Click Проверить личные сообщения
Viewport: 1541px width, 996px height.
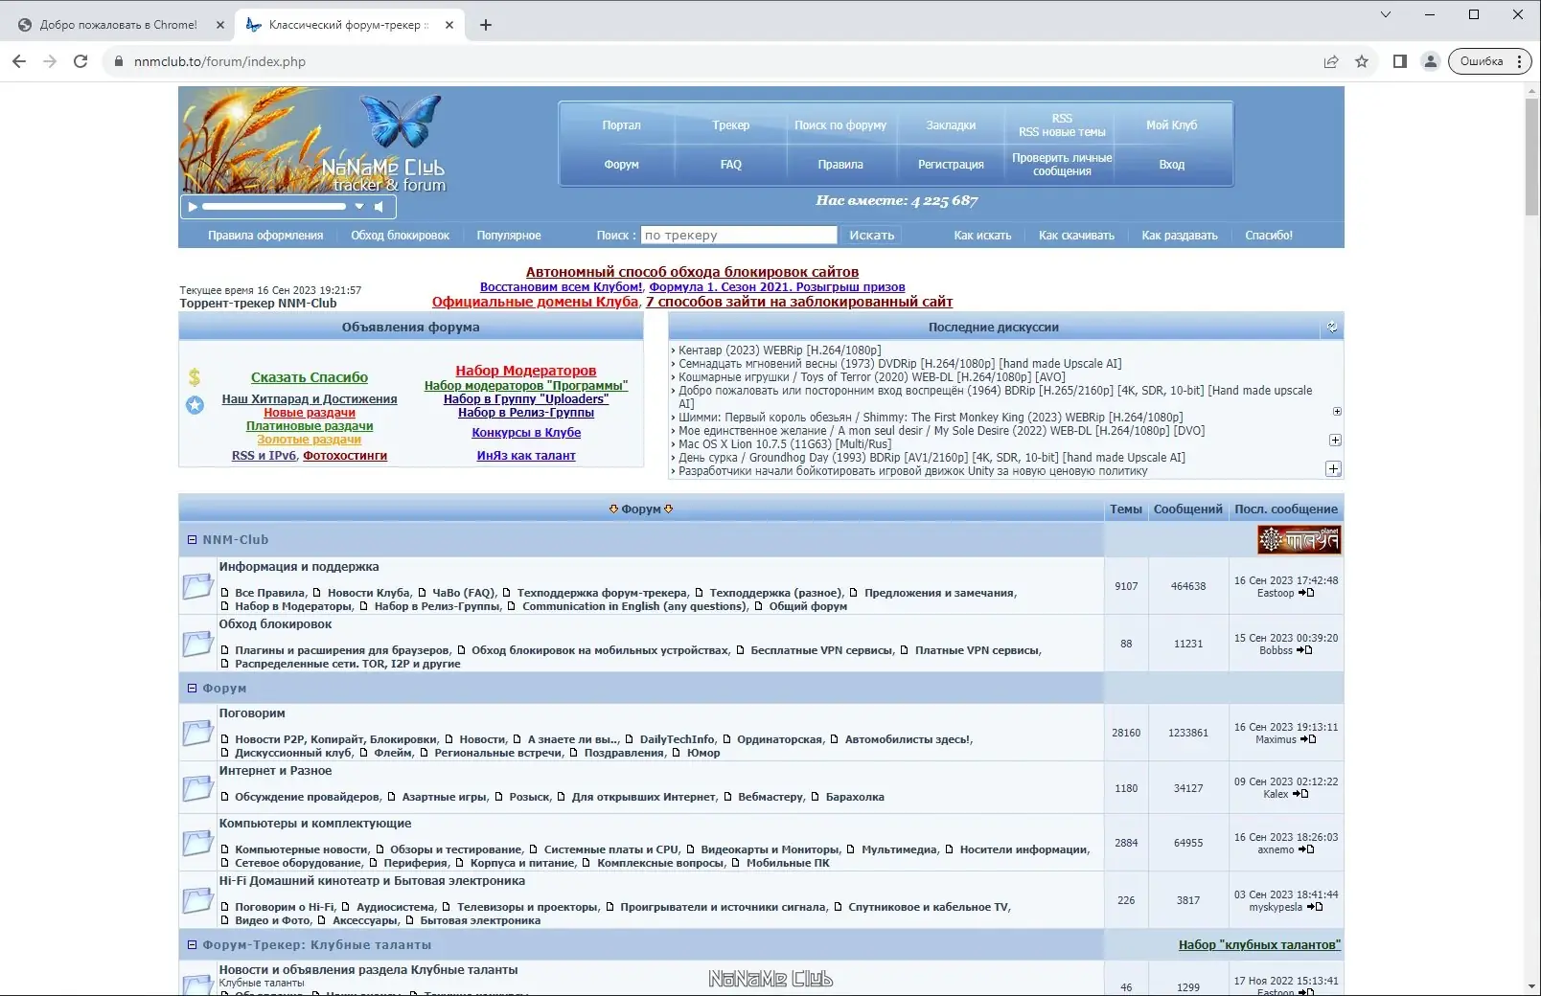coord(1062,165)
